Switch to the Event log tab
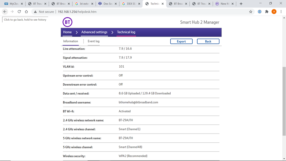This screenshot has width=286, height=161. [94, 41]
